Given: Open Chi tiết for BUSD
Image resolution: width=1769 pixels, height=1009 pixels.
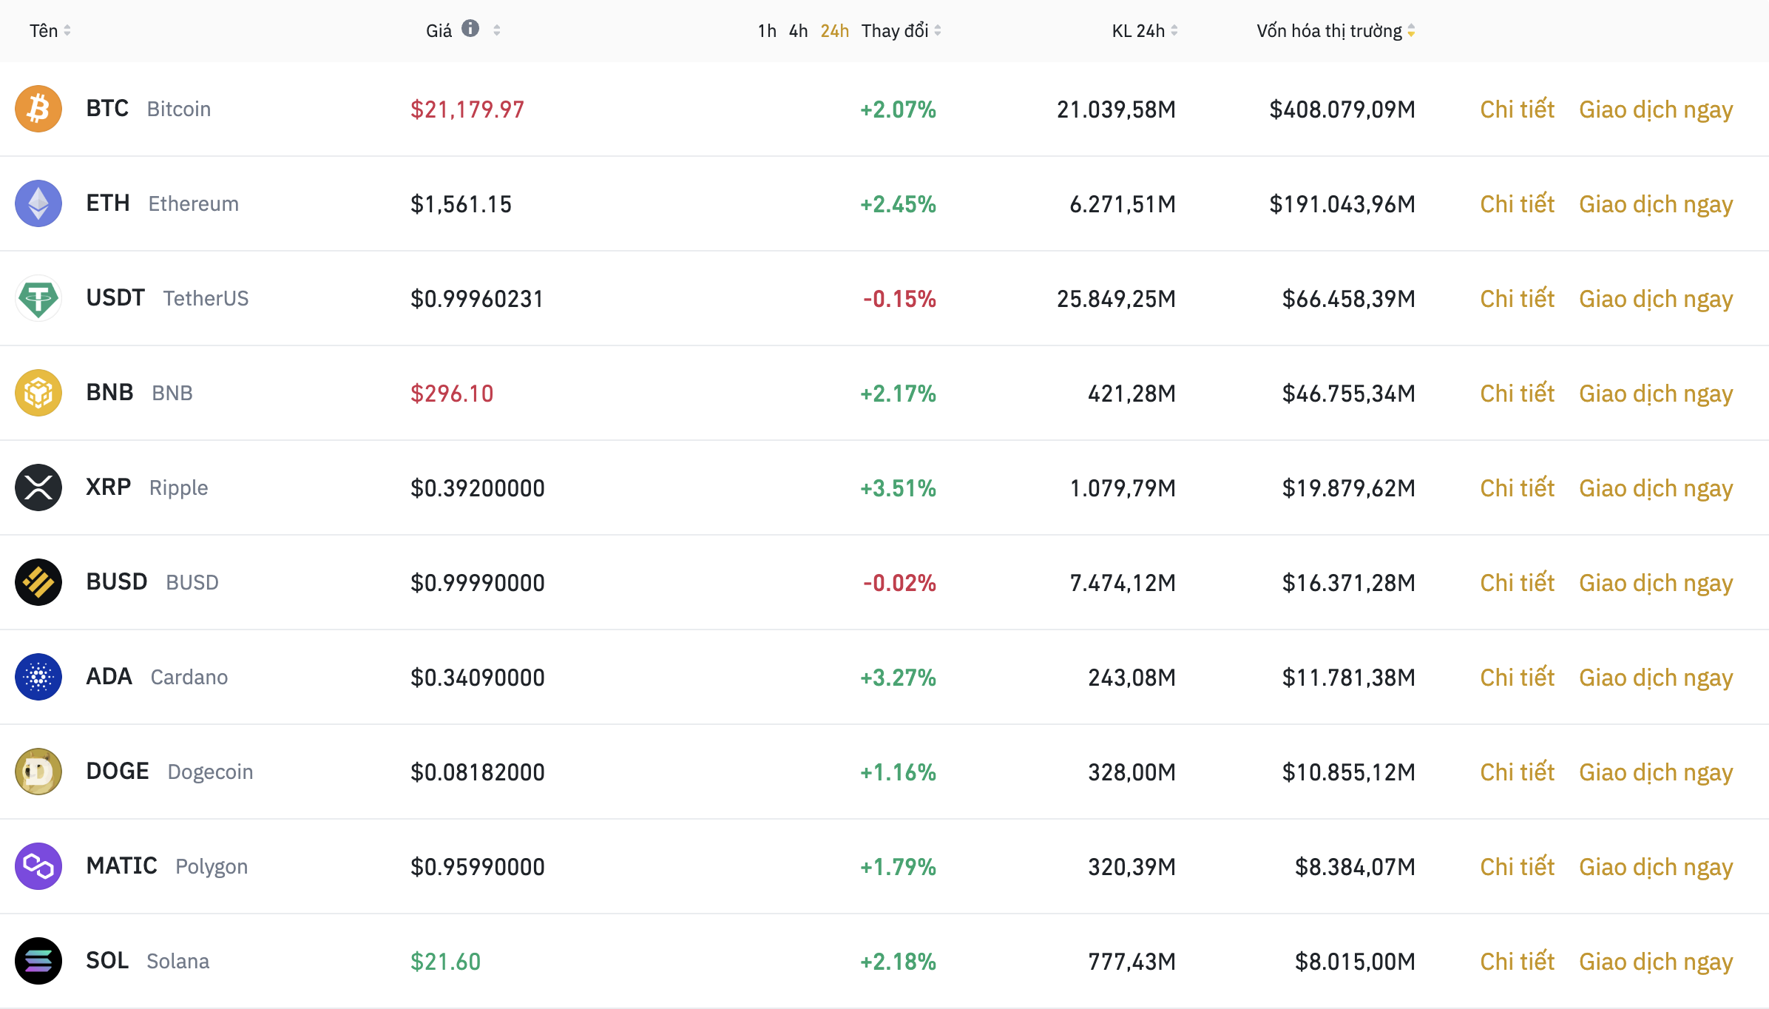Looking at the screenshot, I should point(1517,583).
